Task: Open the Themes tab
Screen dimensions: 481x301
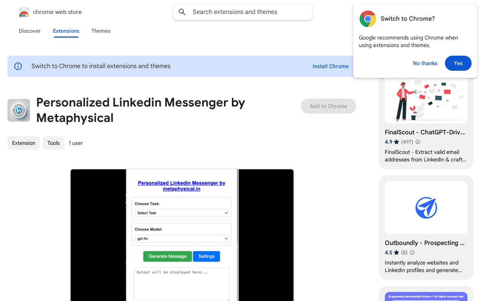Action: (x=101, y=31)
